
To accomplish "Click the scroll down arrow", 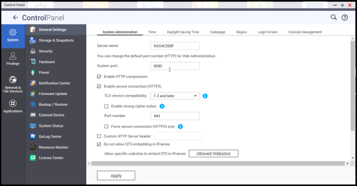I will [353, 158].
